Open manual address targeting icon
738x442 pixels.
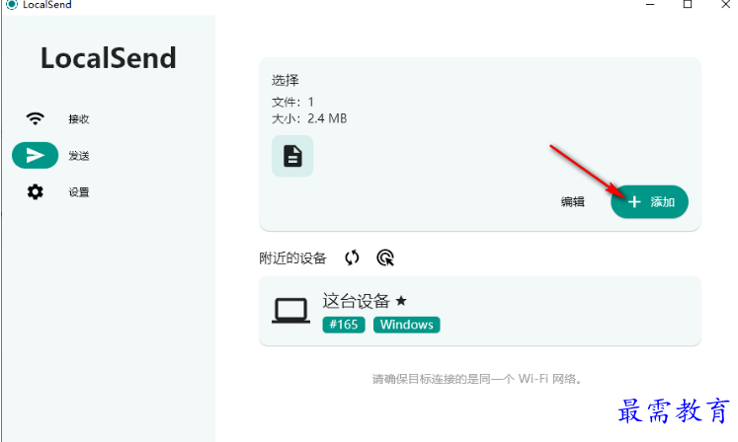coord(385,258)
